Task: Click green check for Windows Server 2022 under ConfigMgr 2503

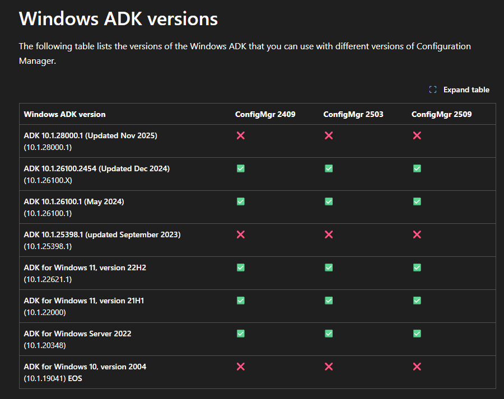Action: click(x=329, y=334)
